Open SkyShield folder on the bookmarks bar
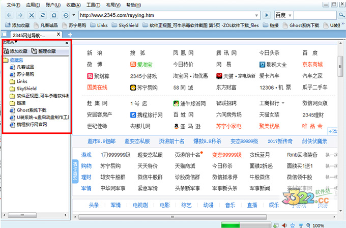The width and height of the screenshot is (346, 228). (125, 25)
